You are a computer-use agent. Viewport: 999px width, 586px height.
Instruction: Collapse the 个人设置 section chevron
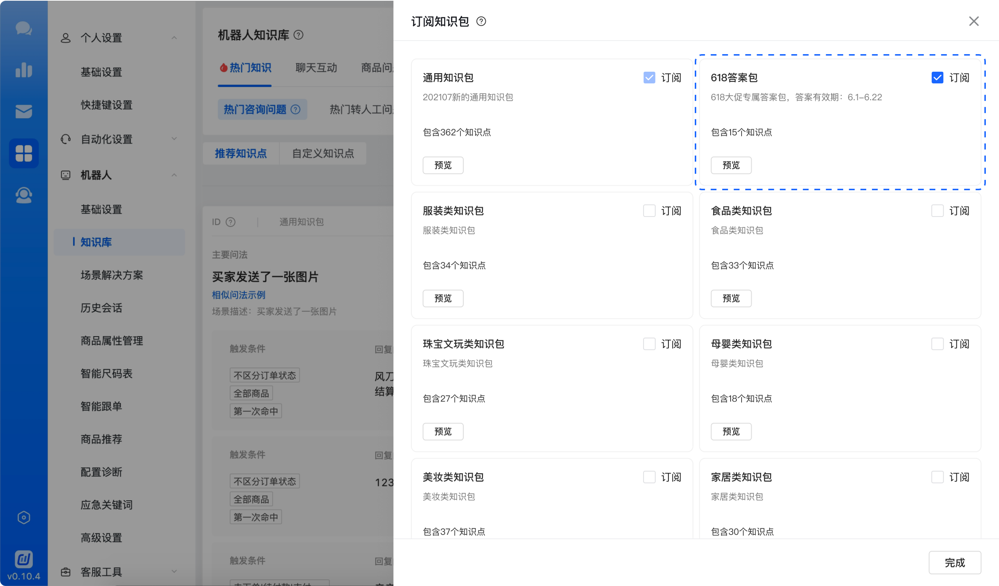174,38
